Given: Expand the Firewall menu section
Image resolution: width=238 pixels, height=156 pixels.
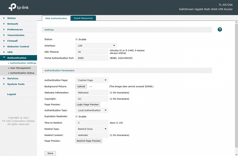Looking at the screenshot, I should click(12, 41).
